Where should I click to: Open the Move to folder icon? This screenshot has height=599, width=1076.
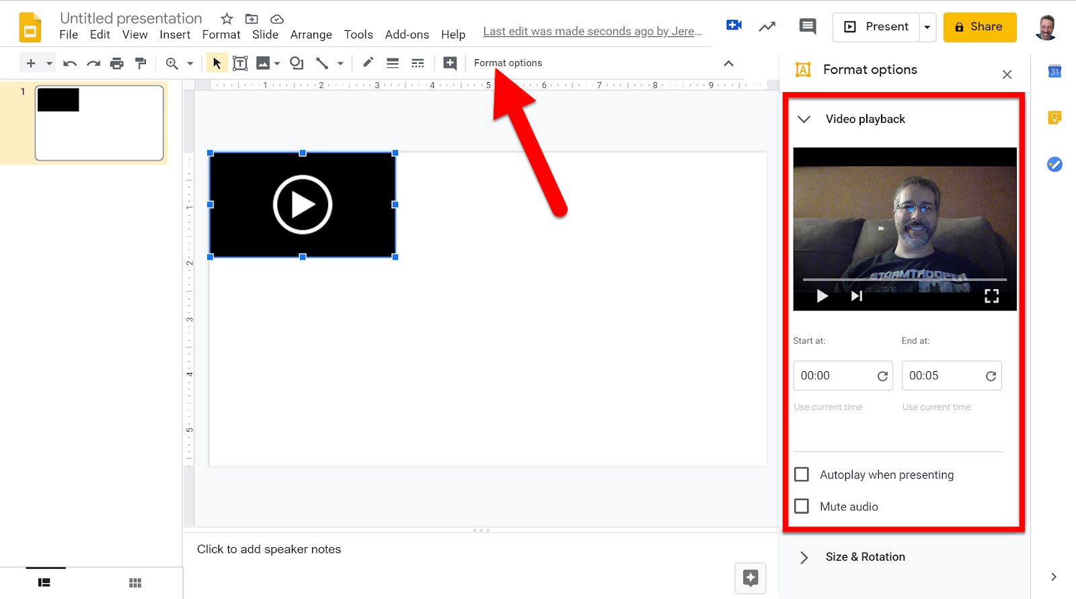point(252,19)
